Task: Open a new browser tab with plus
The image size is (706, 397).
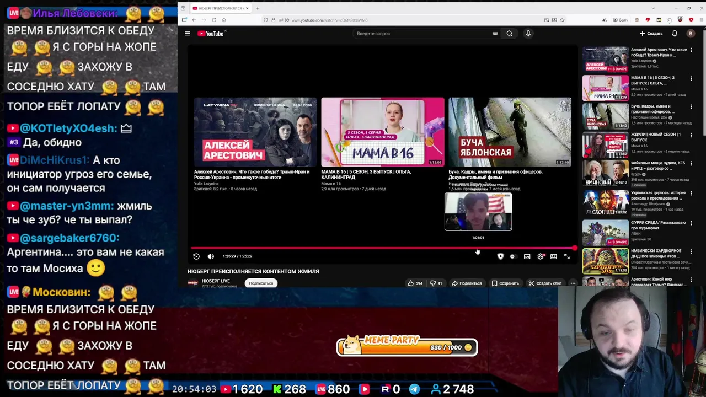Action: 257,8
